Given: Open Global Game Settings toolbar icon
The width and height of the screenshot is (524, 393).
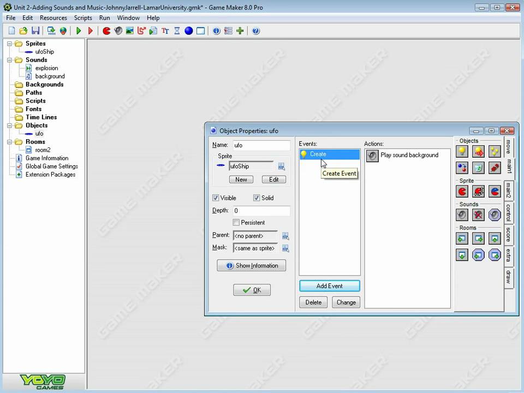Looking at the screenshot, I should coord(228,31).
